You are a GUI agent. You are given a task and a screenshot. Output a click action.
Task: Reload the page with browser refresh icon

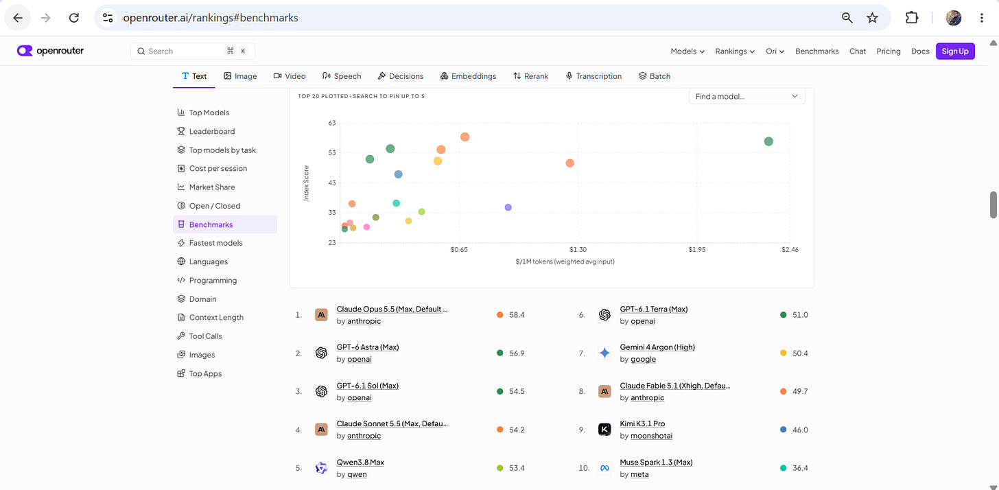[74, 18]
